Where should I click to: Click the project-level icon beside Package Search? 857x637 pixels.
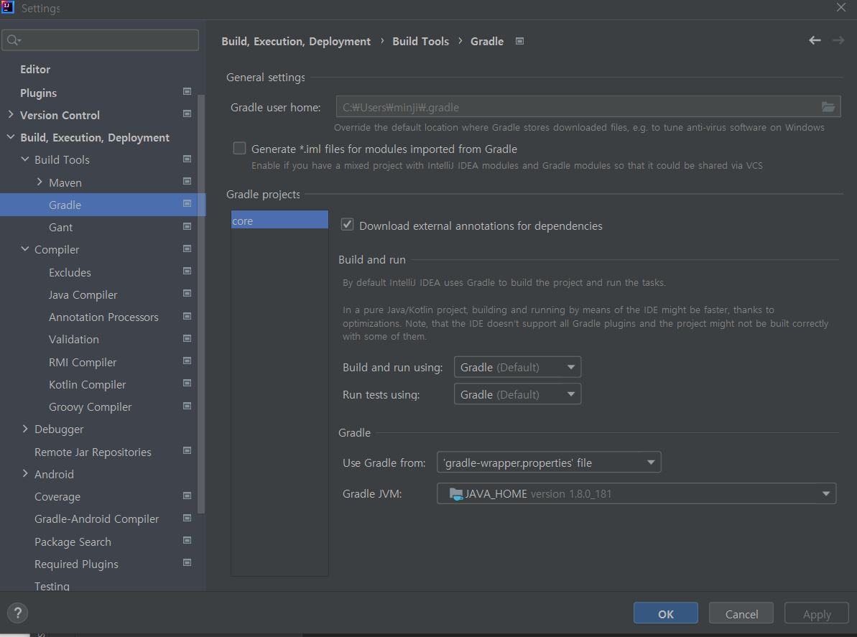(x=187, y=540)
